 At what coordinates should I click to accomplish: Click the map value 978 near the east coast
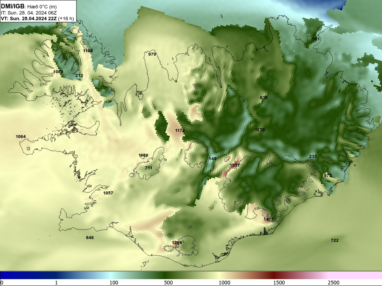[x=328, y=175]
